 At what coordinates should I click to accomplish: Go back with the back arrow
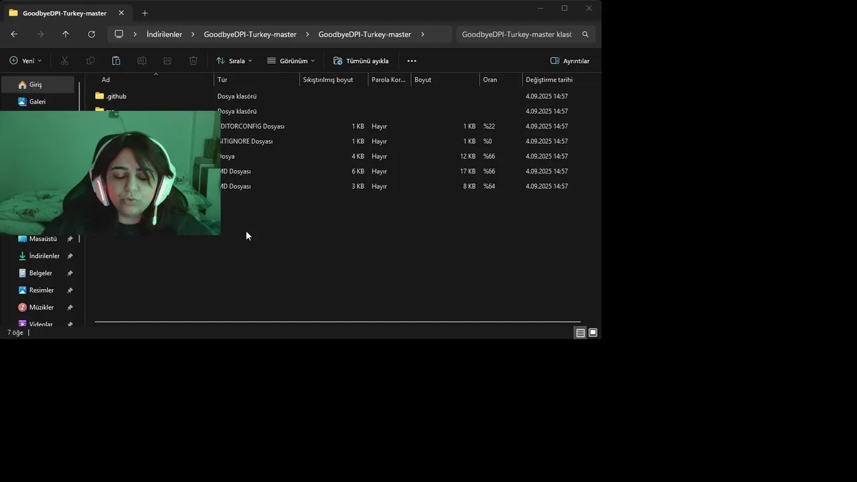14,34
